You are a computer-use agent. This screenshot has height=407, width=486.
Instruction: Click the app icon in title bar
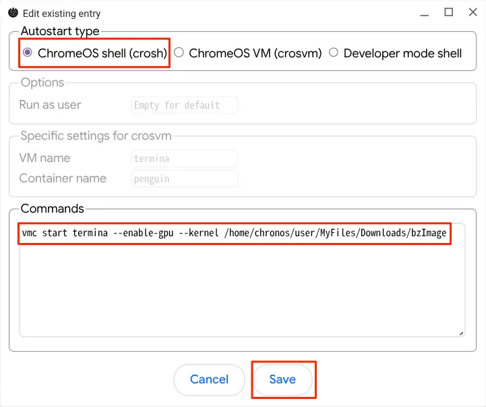[x=13, y=13]
